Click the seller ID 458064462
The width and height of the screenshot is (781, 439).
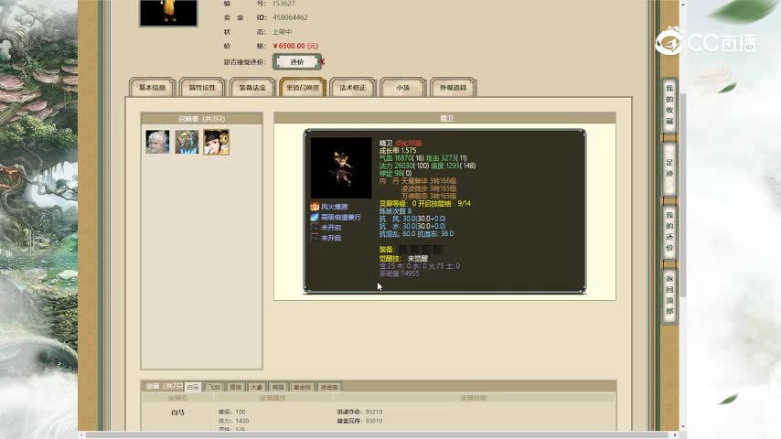tap(290, 17)
